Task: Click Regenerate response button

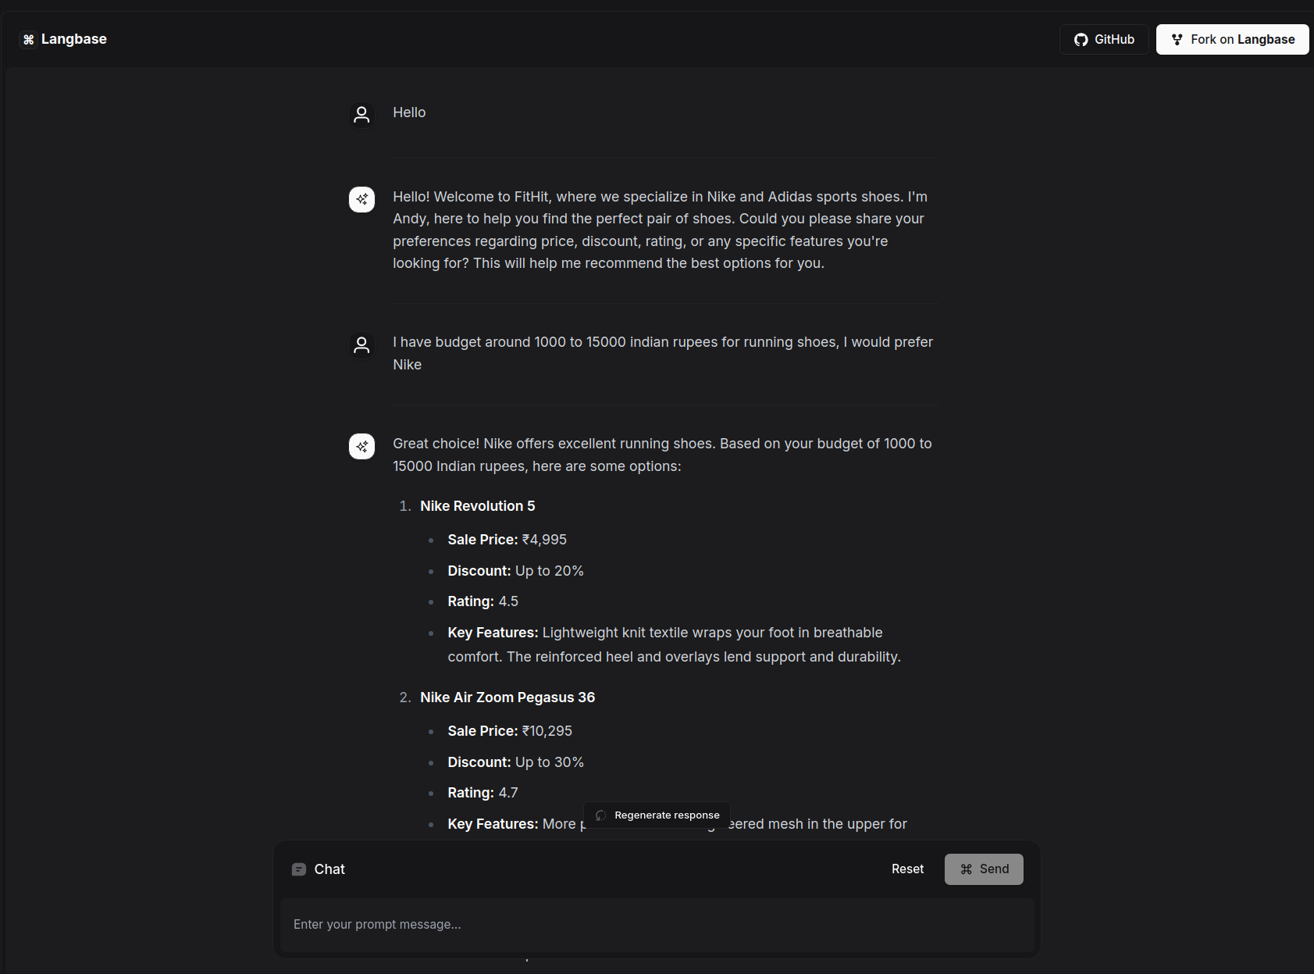Action: coord(657,815)
